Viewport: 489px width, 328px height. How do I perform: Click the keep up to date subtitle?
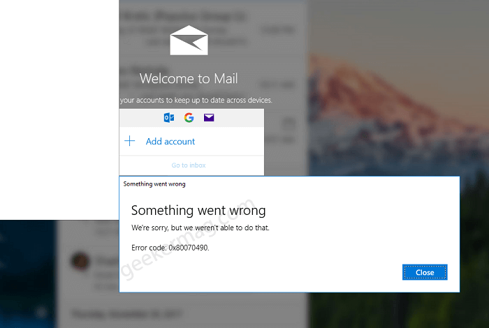click(x=196, y=100)
